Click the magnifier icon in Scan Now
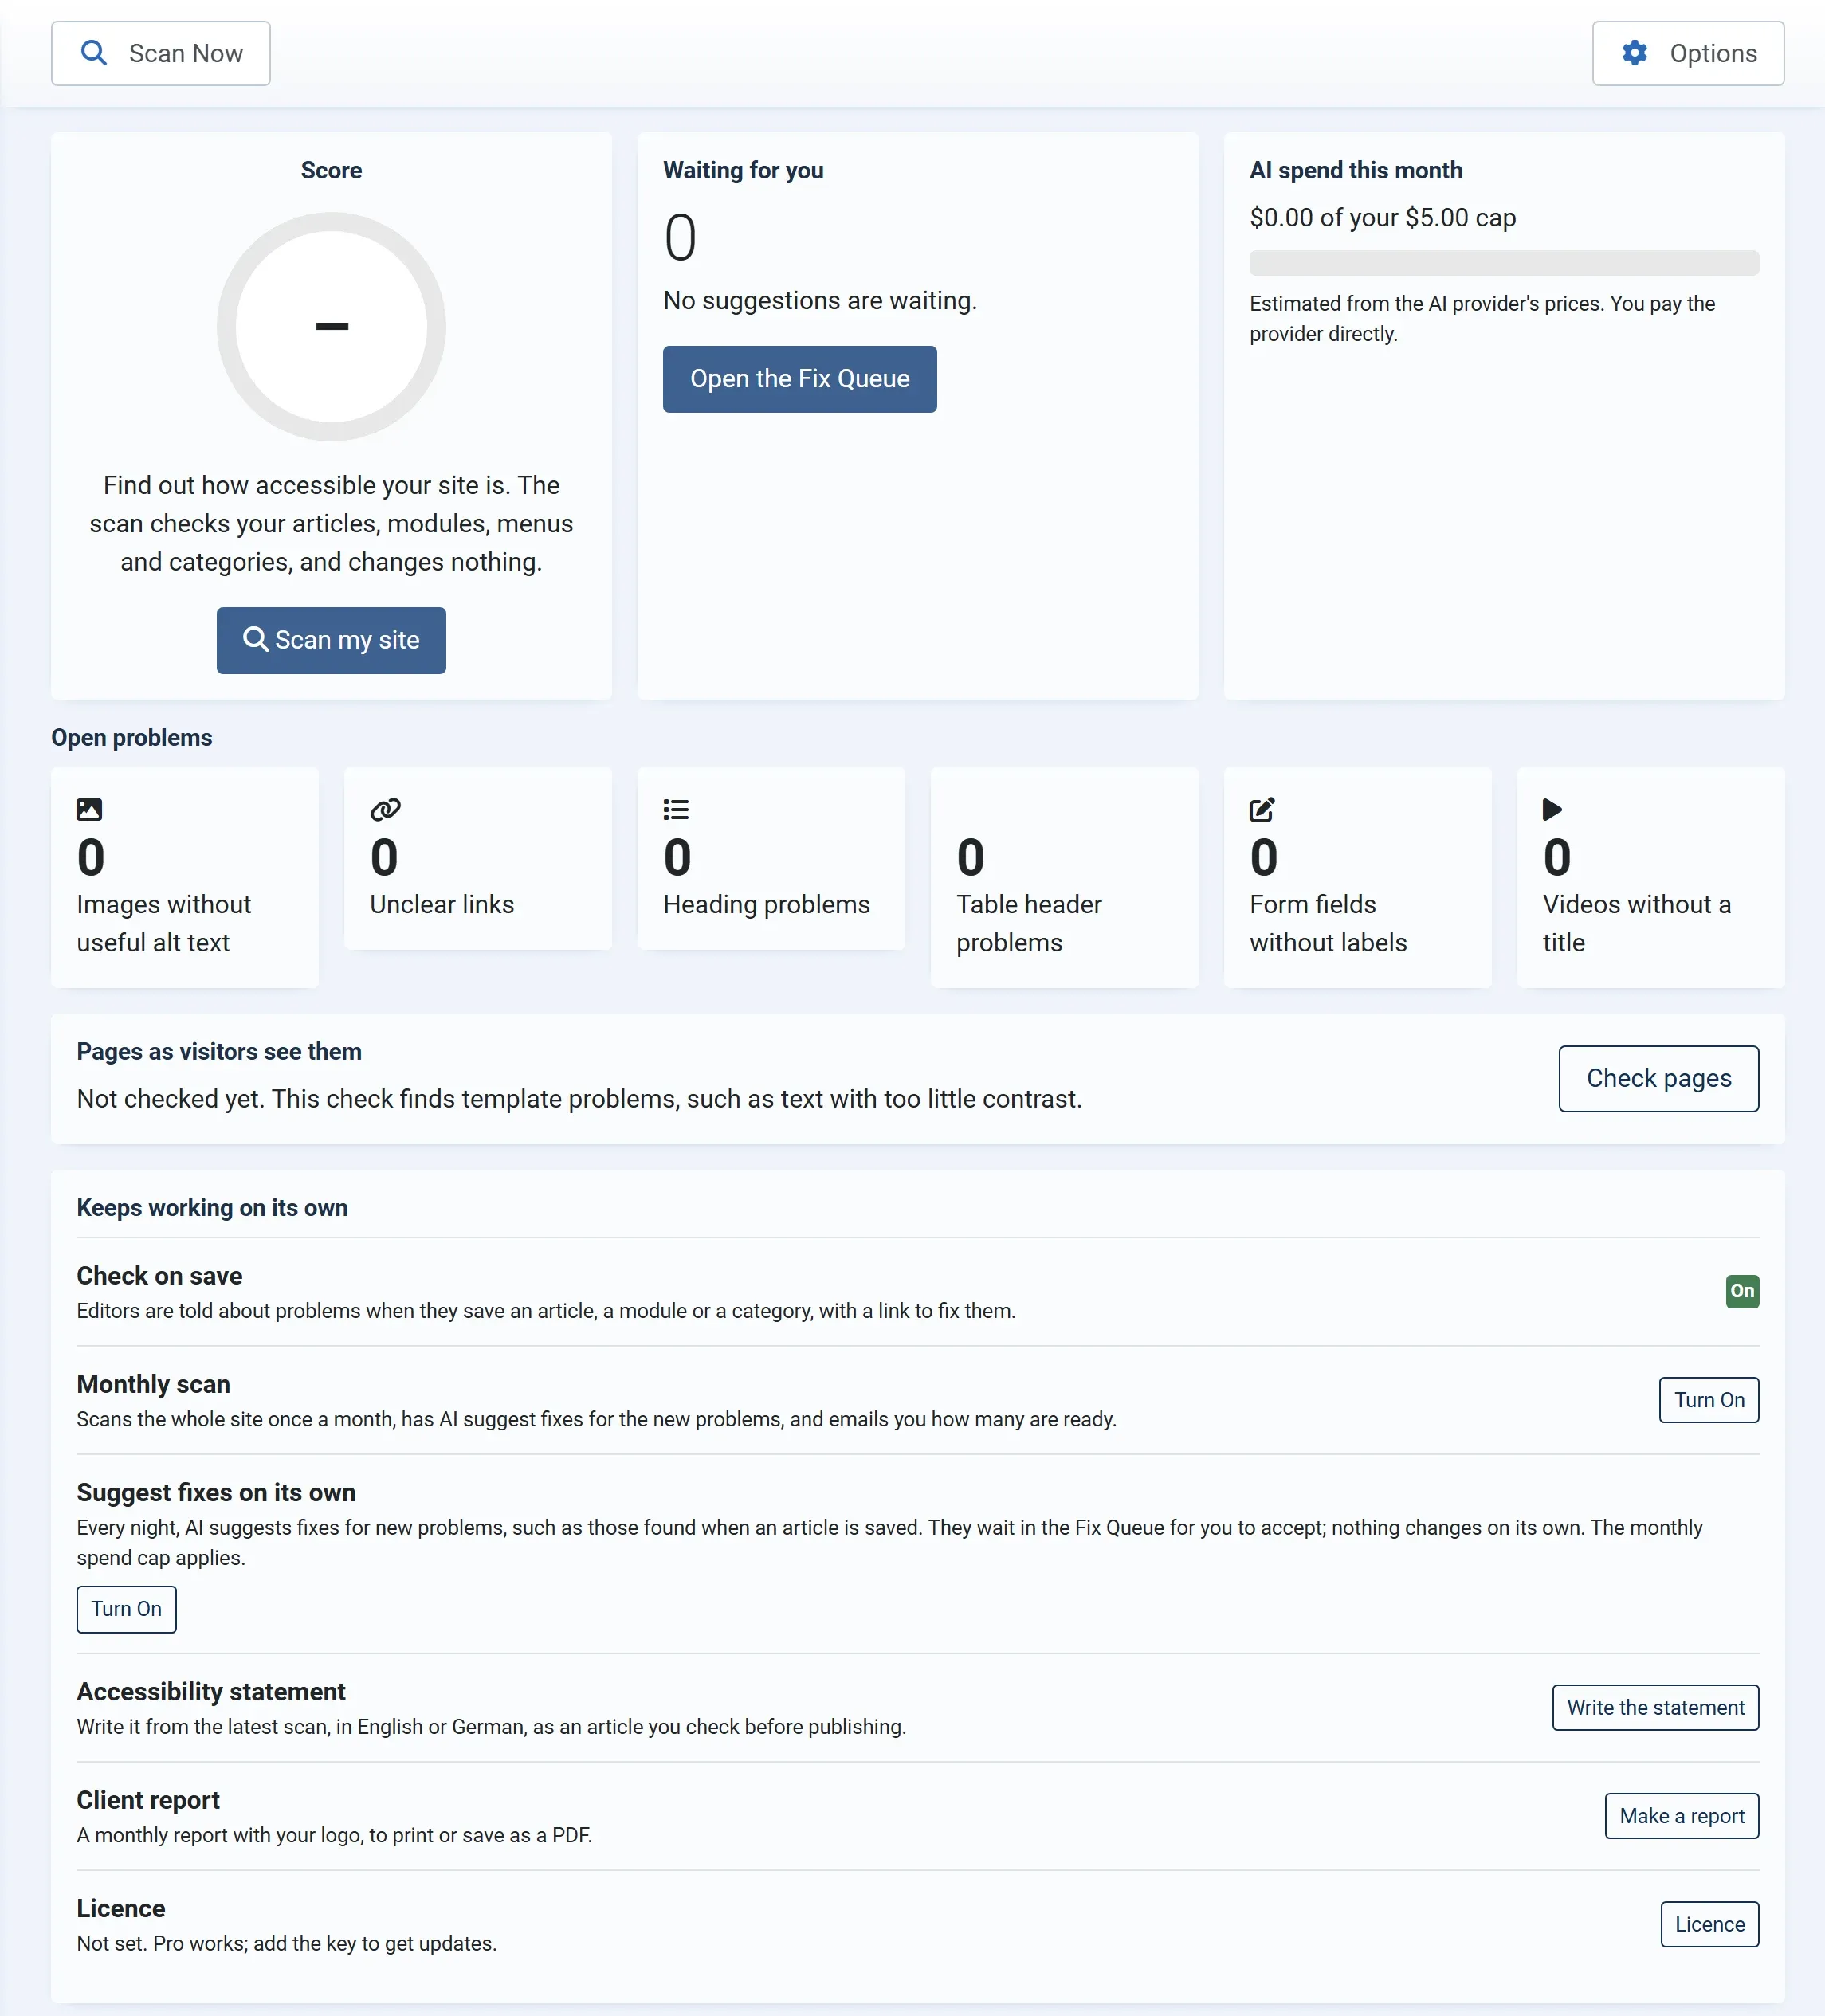Image resolution: width=1825 pixels, height=2016 pixels. tap(94, 53)
